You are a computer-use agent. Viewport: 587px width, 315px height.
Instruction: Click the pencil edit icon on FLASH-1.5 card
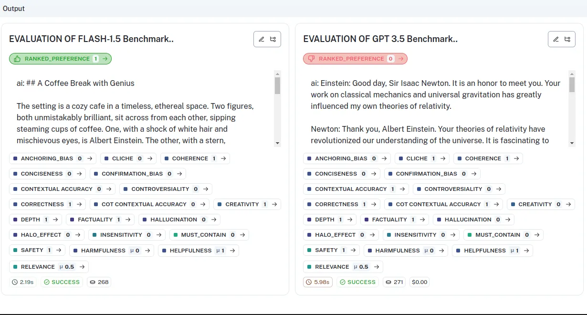click(x=262, y=39)
